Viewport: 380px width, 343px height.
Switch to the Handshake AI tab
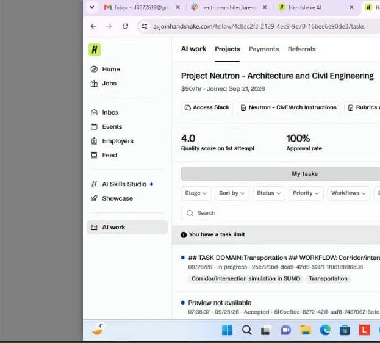[x=299, y=7]
